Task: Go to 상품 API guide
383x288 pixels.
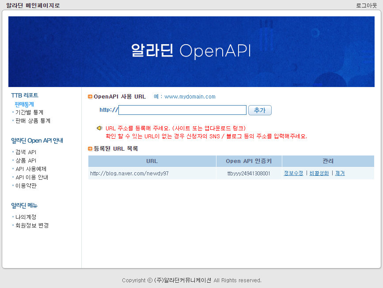Action: pyautogui.click(x=26, y=160)
